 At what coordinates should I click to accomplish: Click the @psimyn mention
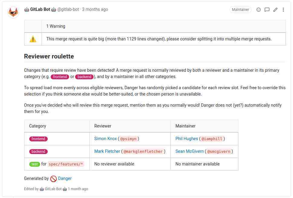click(128, 139)
